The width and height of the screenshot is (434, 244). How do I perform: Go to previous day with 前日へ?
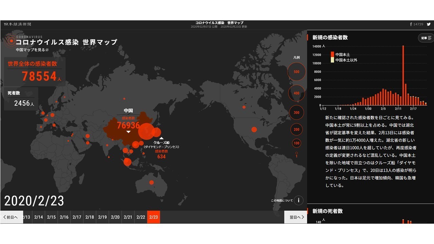pyautogui.click(x=12, y=217)
